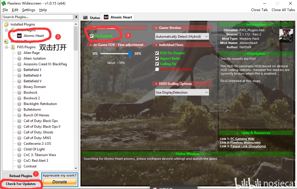Click the Installed Plugins folder icon
This screenshot has height=189, width=297.
pos(7,24)
